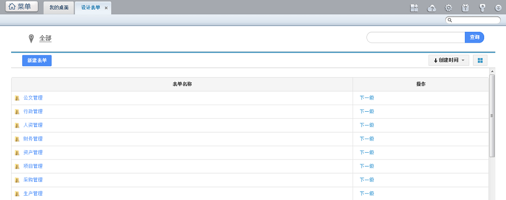Click the folder icon beside 生产管理
This screenshot has width=506, height=200.
pyautogui.click(x=17, y=194)
